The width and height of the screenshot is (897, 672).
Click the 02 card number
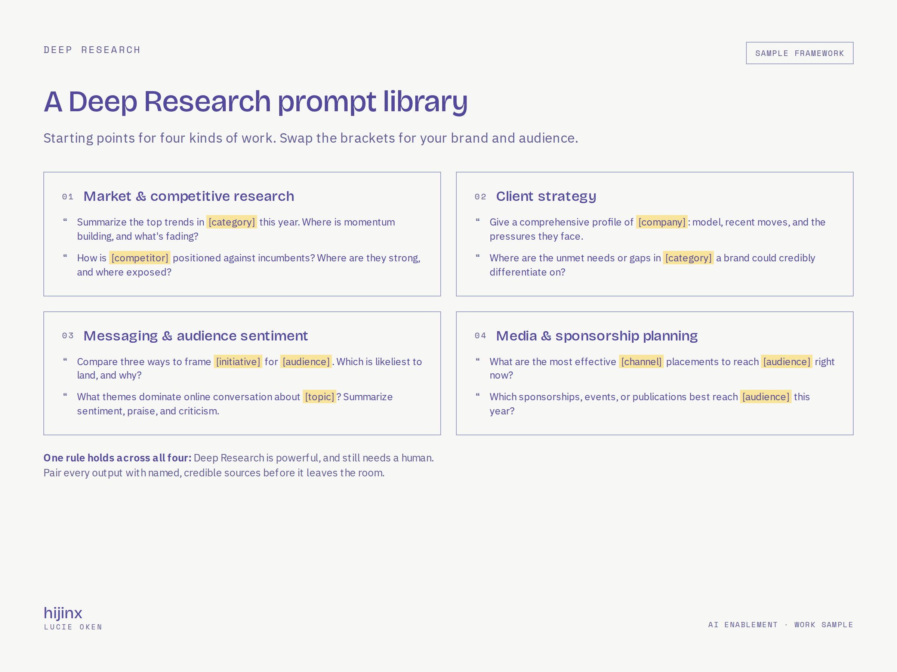pos(480,197)
